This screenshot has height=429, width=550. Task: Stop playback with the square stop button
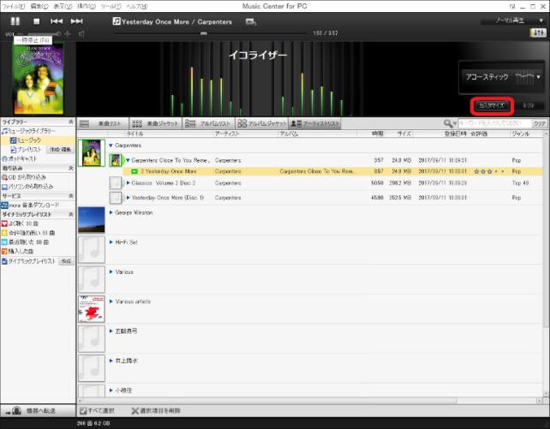point(37,21)
